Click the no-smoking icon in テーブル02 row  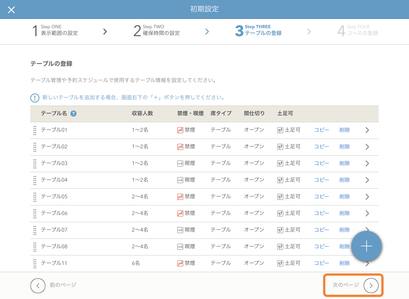(180, 147)
